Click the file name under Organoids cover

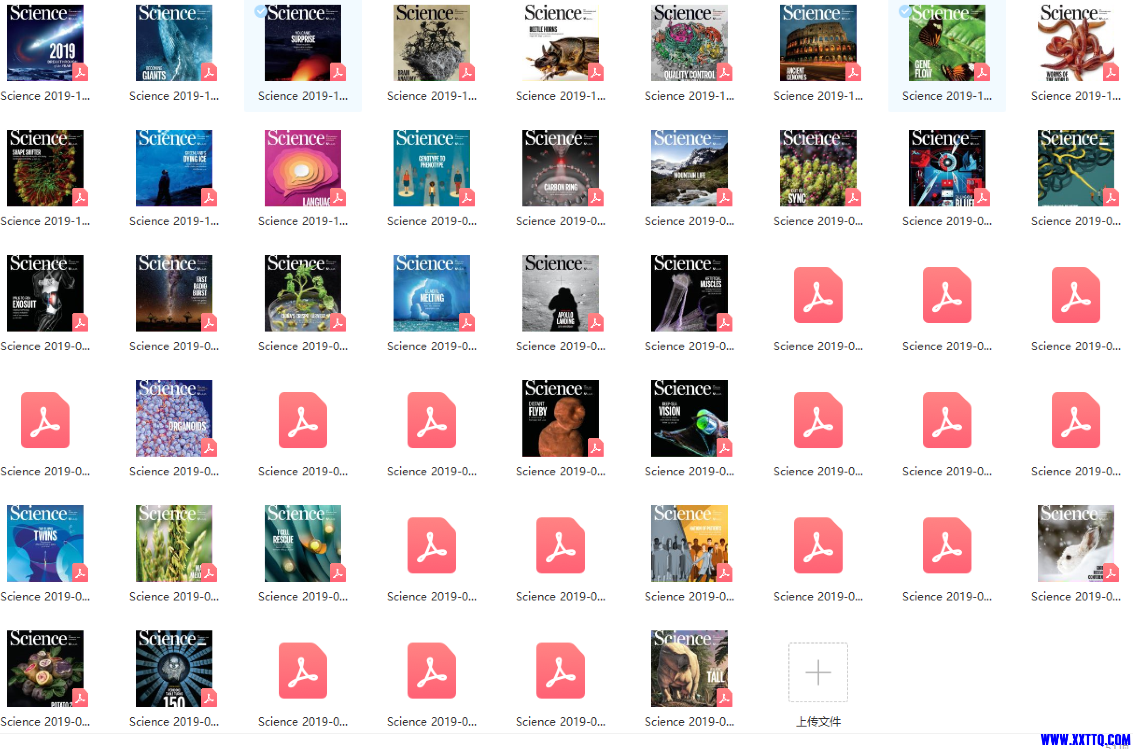click(174, 472)
